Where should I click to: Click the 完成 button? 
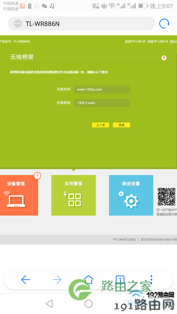(121, 125)
